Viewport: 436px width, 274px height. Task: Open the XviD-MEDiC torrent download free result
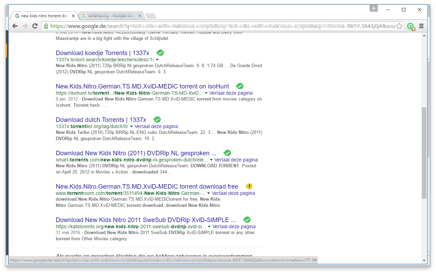(x=147, y=186)
